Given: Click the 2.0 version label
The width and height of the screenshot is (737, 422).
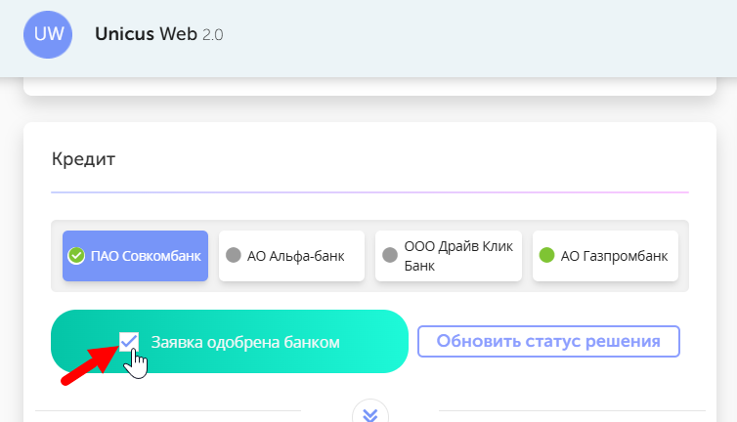Looking at the screenshot, I should click(x=213, y=35).
